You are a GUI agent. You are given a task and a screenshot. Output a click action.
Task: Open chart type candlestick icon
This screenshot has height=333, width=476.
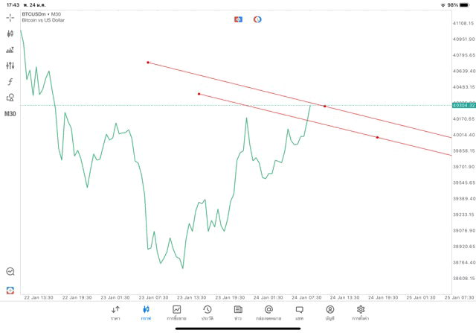click(x=10, y=34)
